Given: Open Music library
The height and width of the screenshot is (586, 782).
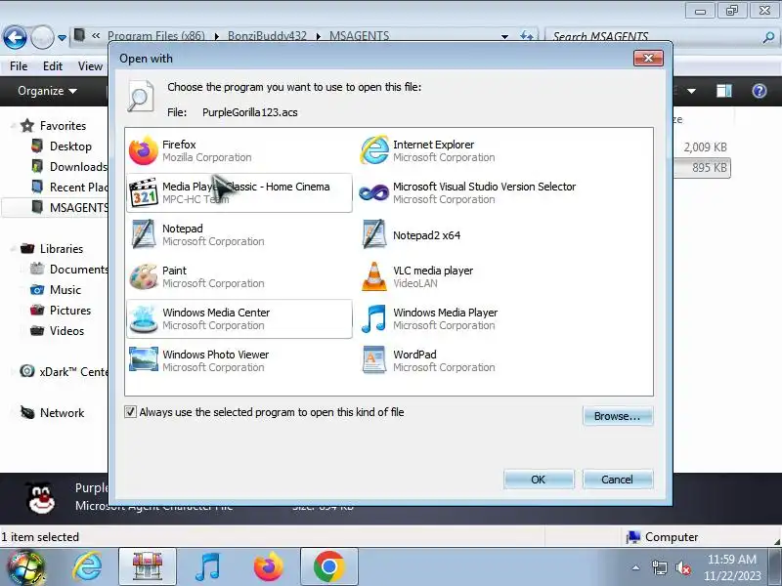Looking at the screenshot, I should click(x=65, y=289).
